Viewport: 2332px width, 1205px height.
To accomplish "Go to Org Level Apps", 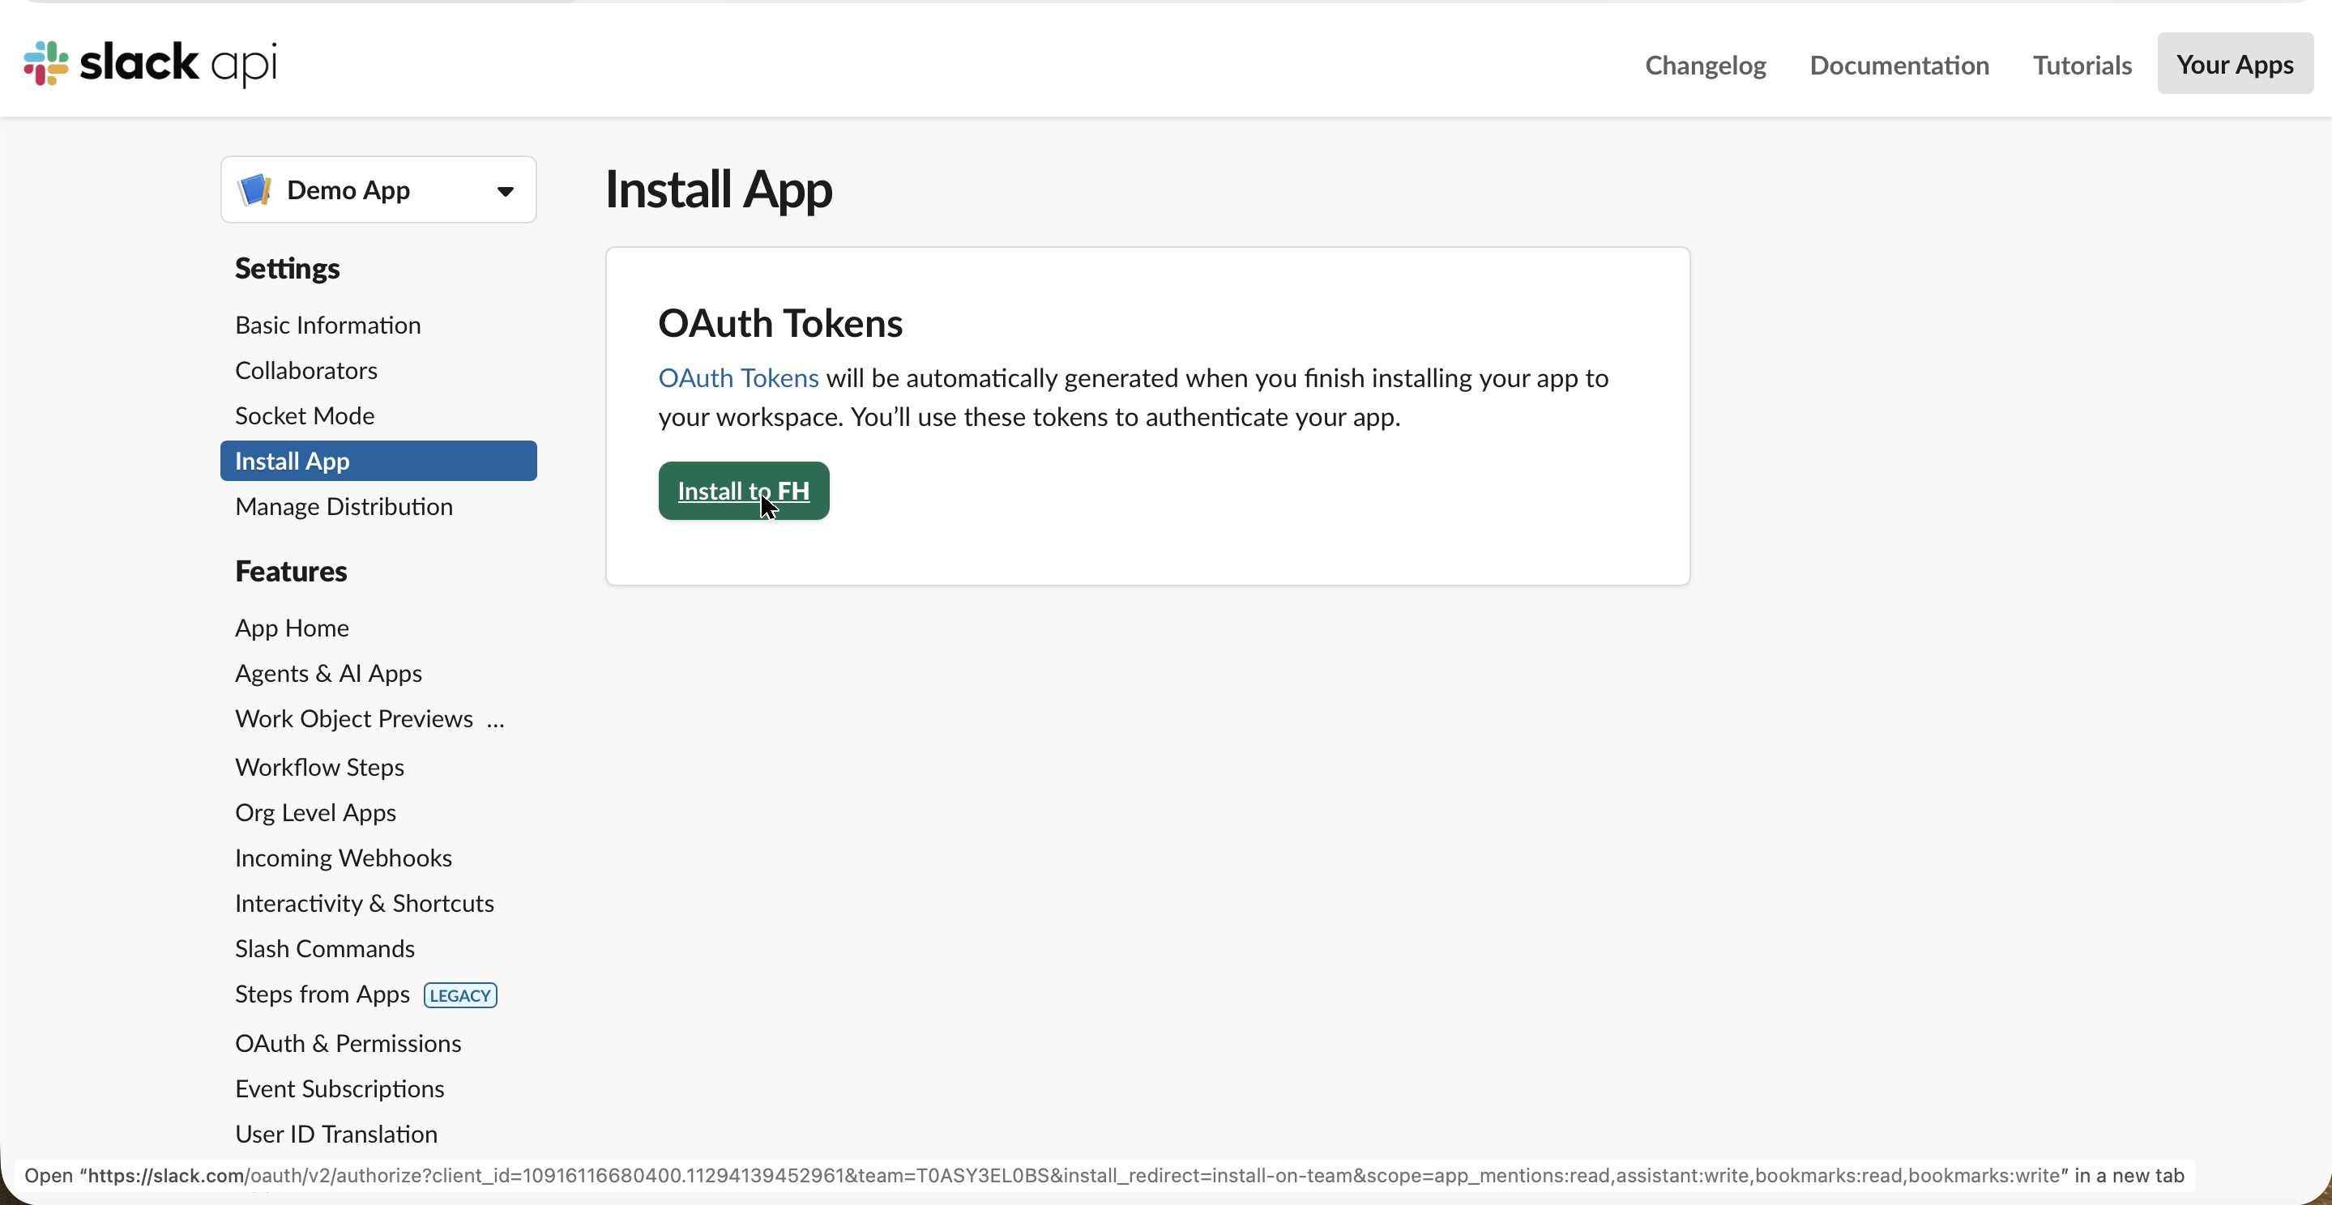I will pos(315,812).
